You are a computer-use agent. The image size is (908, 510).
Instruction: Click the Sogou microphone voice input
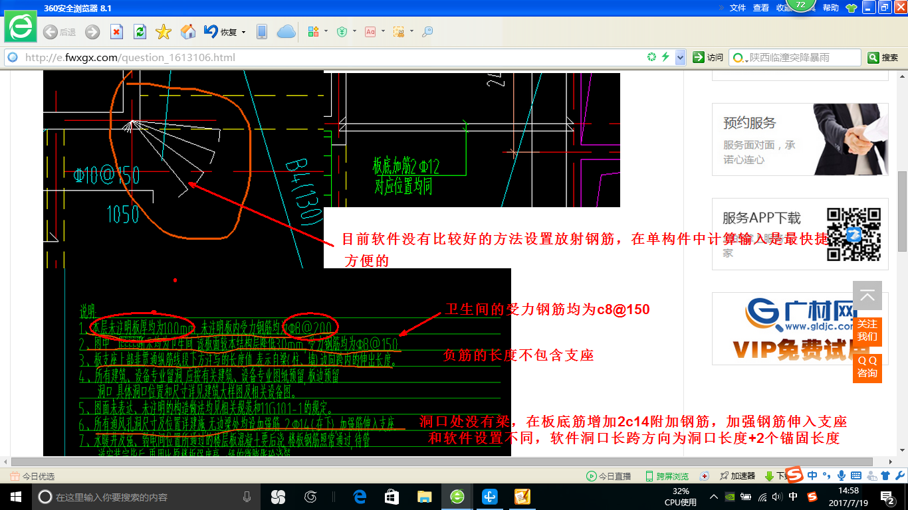[842, 475]
